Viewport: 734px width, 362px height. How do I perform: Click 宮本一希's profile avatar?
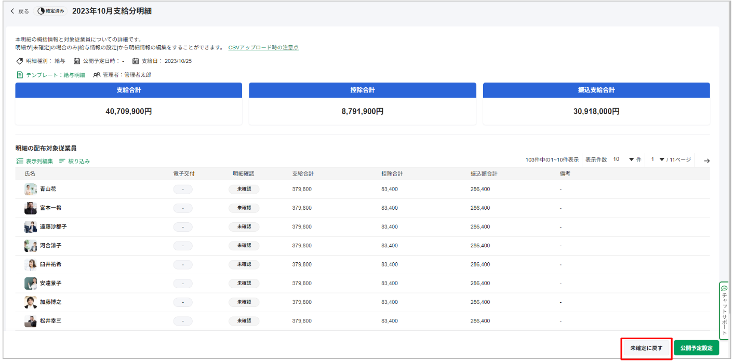[x=31, y=208]
